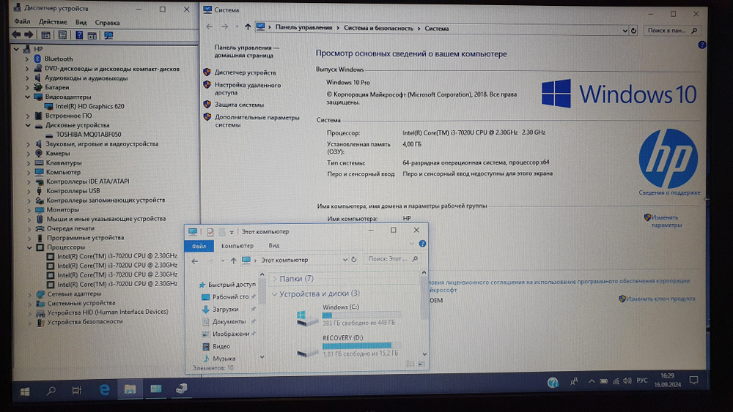This screenshot has width=733, height=412.
Task: Click Up arrow in Explorer window
Action: [x=233, y=261]
